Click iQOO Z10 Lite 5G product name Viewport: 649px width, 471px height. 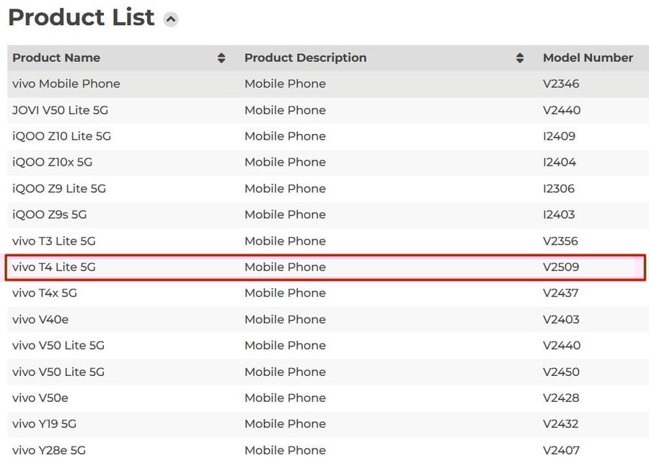tap(61, 136)
